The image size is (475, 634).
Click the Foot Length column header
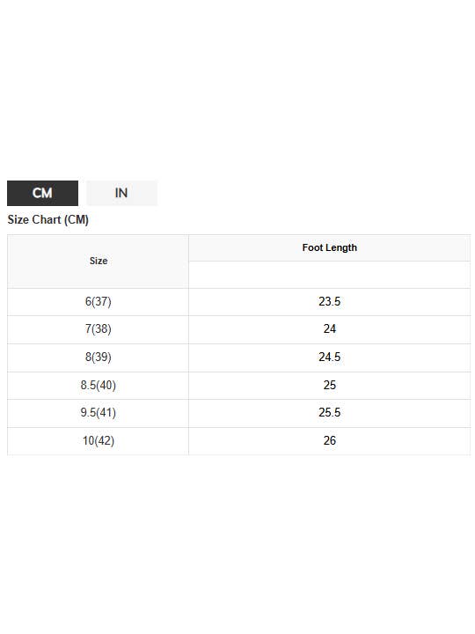(330, 247)
